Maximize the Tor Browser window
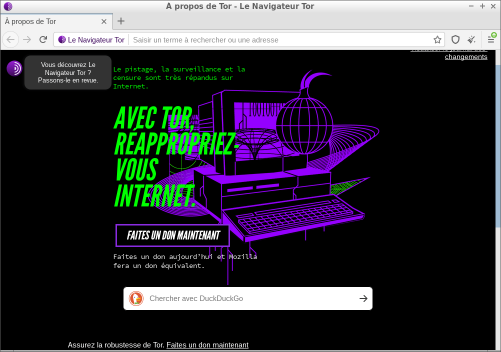The width and height of the screenshot is (501, 352). point(482,6)
